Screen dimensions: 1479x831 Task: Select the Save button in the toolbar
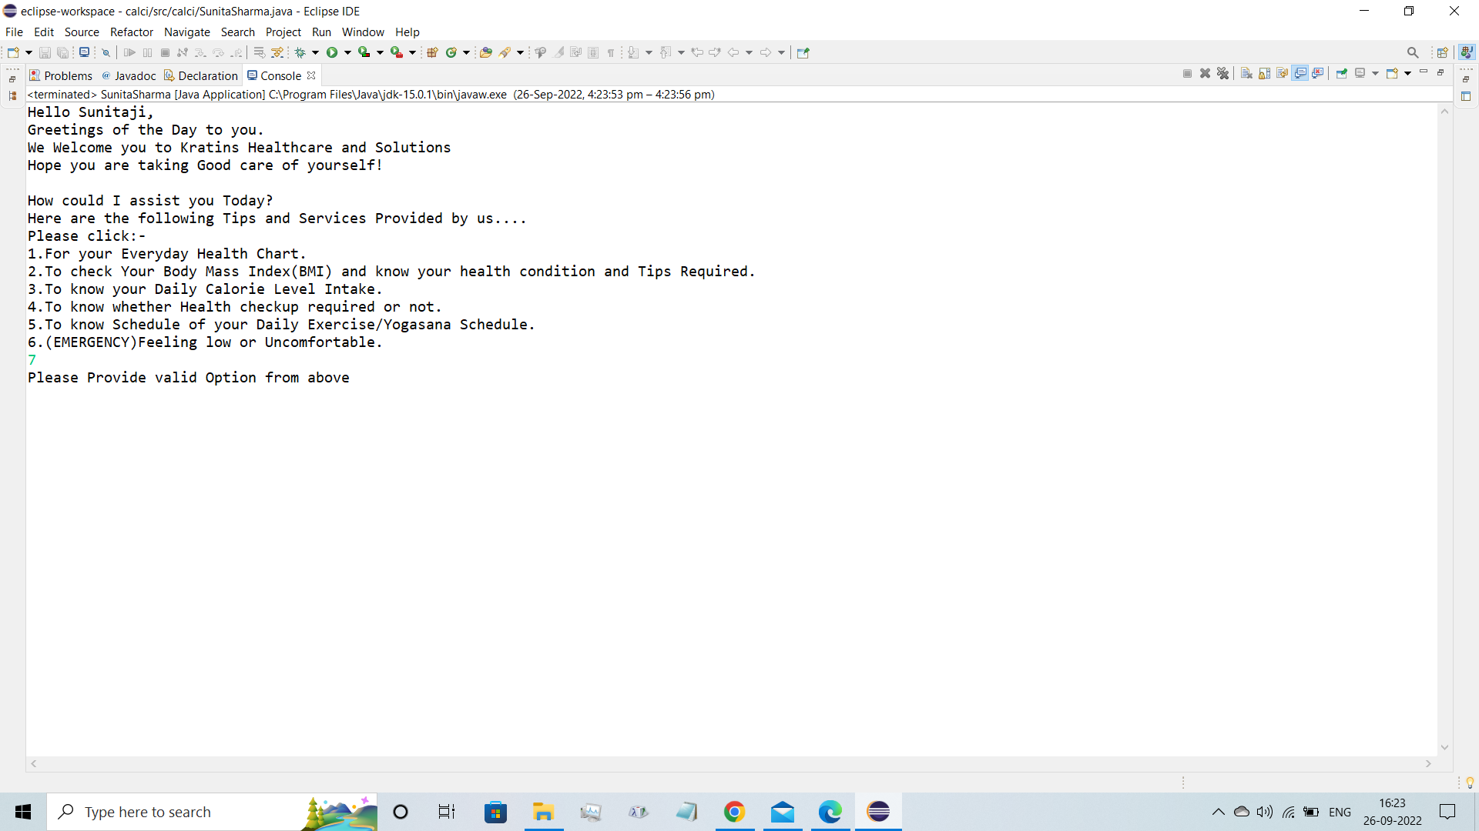pos(45,52)
